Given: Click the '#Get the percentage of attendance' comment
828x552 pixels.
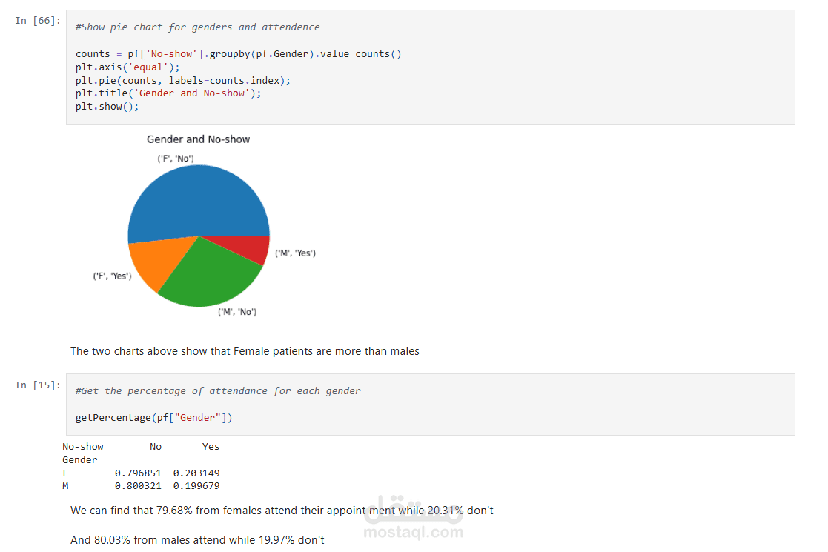Looking at the screenshot, I should tap(218, 391).
